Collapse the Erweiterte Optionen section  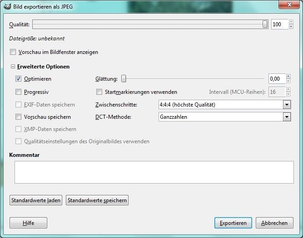[x=13, y=67]
